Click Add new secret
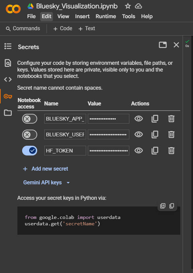Viewport: 193px width, 273px height. click(x=46, y=169)
